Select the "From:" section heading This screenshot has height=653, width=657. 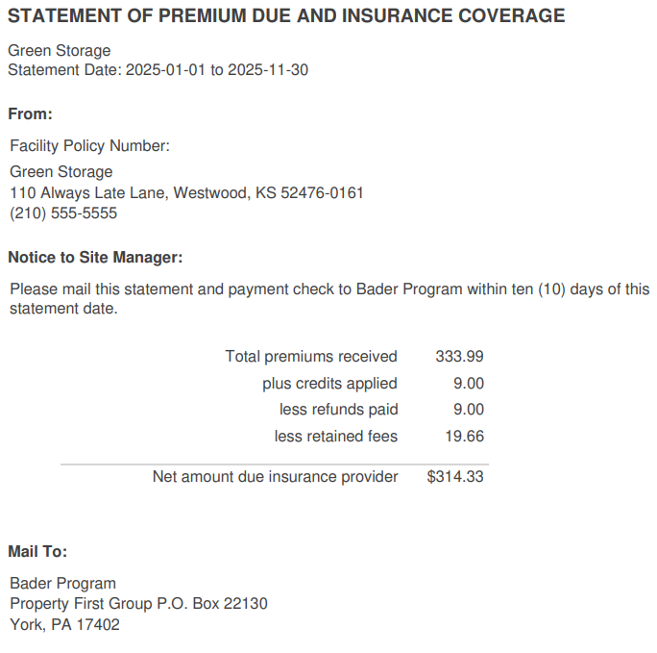click(x=30, y=114)
